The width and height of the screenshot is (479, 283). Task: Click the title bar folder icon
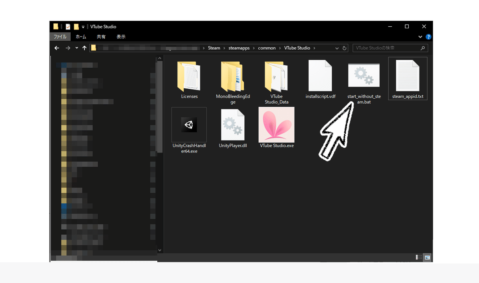56,27
